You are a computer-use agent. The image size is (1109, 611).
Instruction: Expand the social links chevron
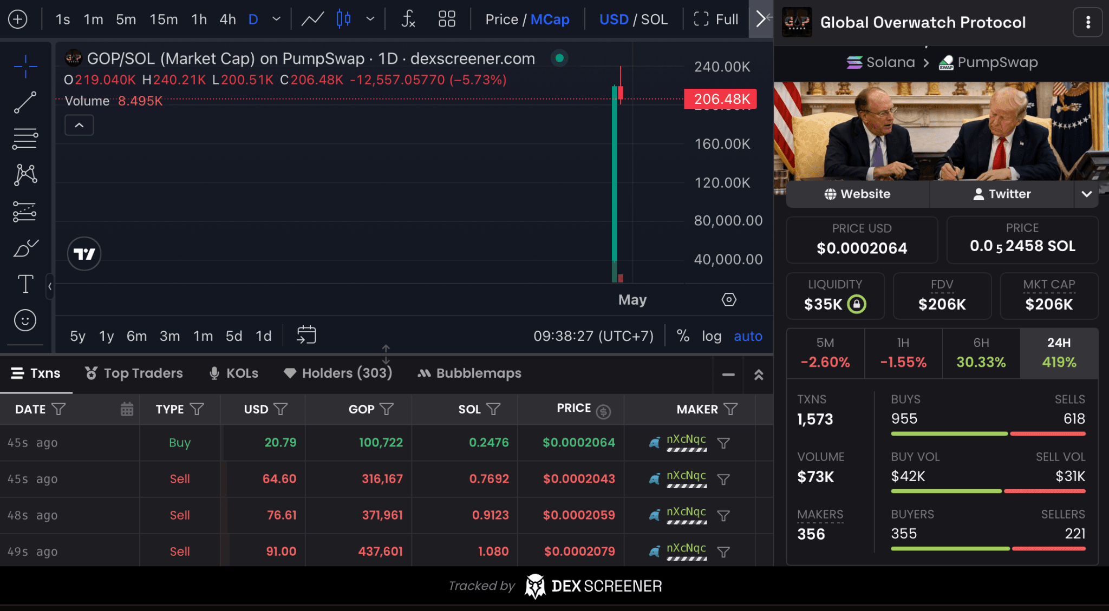point(1086,194)
